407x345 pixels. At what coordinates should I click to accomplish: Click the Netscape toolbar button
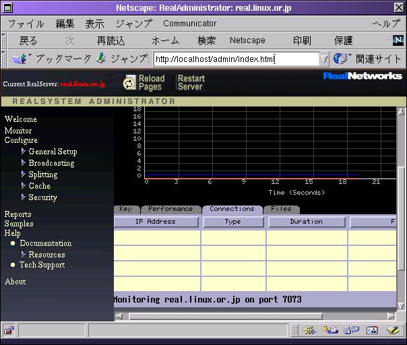tap(247, 40)
